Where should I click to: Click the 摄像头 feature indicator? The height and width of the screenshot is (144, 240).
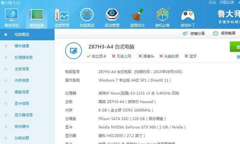pyautogui.click(x=146, y=56)
